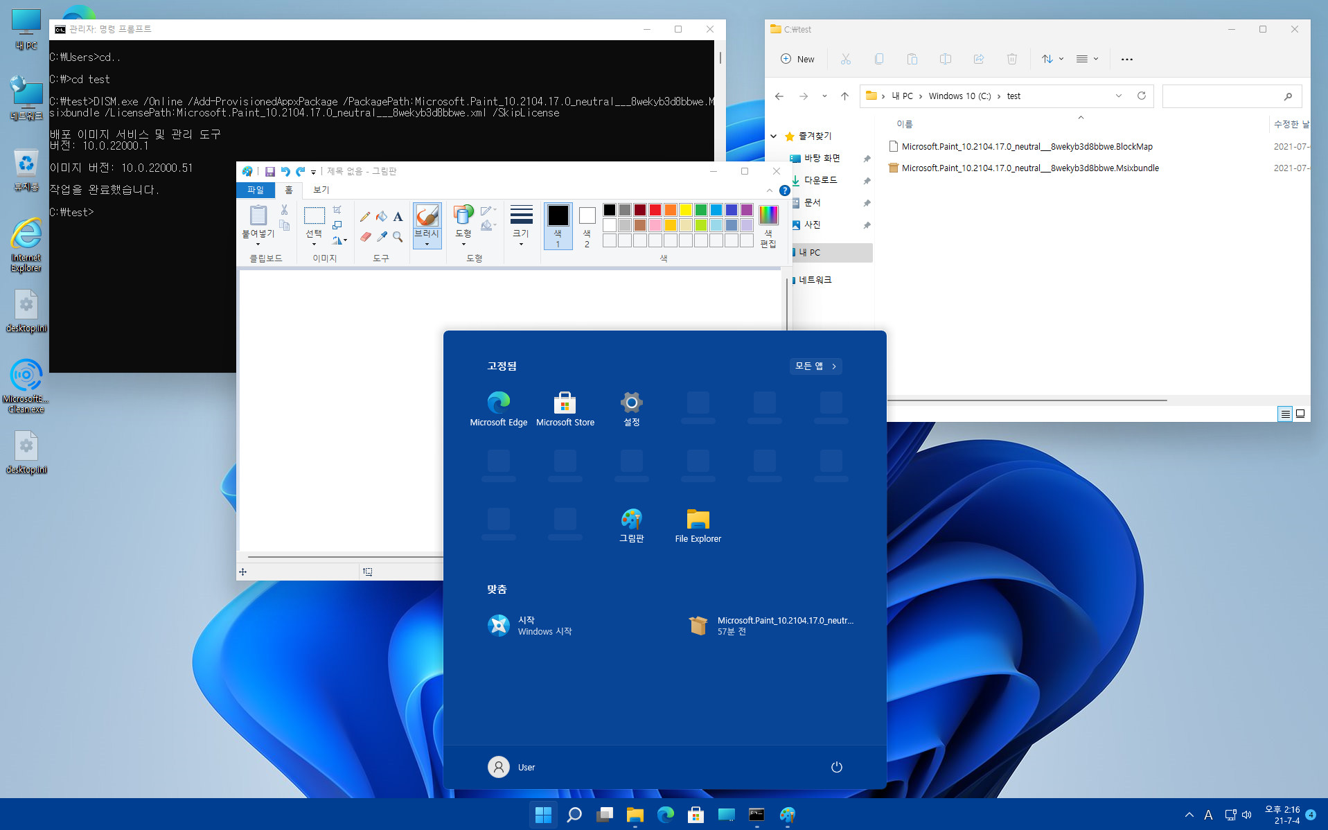1328x830 pixels.
Task: Select Color 1 (색 1) in Paint
Action: (x=558, y=226)
